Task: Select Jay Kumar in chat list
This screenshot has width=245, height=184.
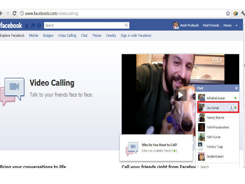Action: [218, 108]
